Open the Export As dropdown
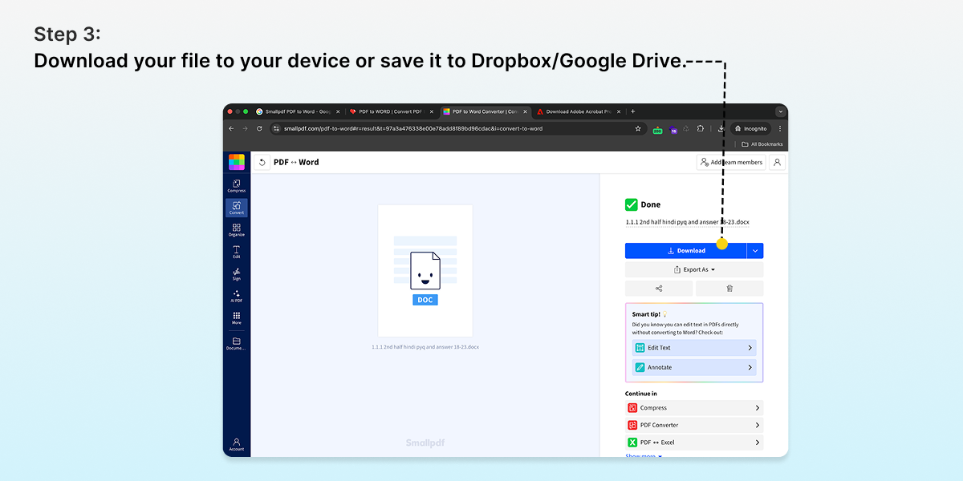The width and height of the screenshot is (963, 481). (694, 270)
